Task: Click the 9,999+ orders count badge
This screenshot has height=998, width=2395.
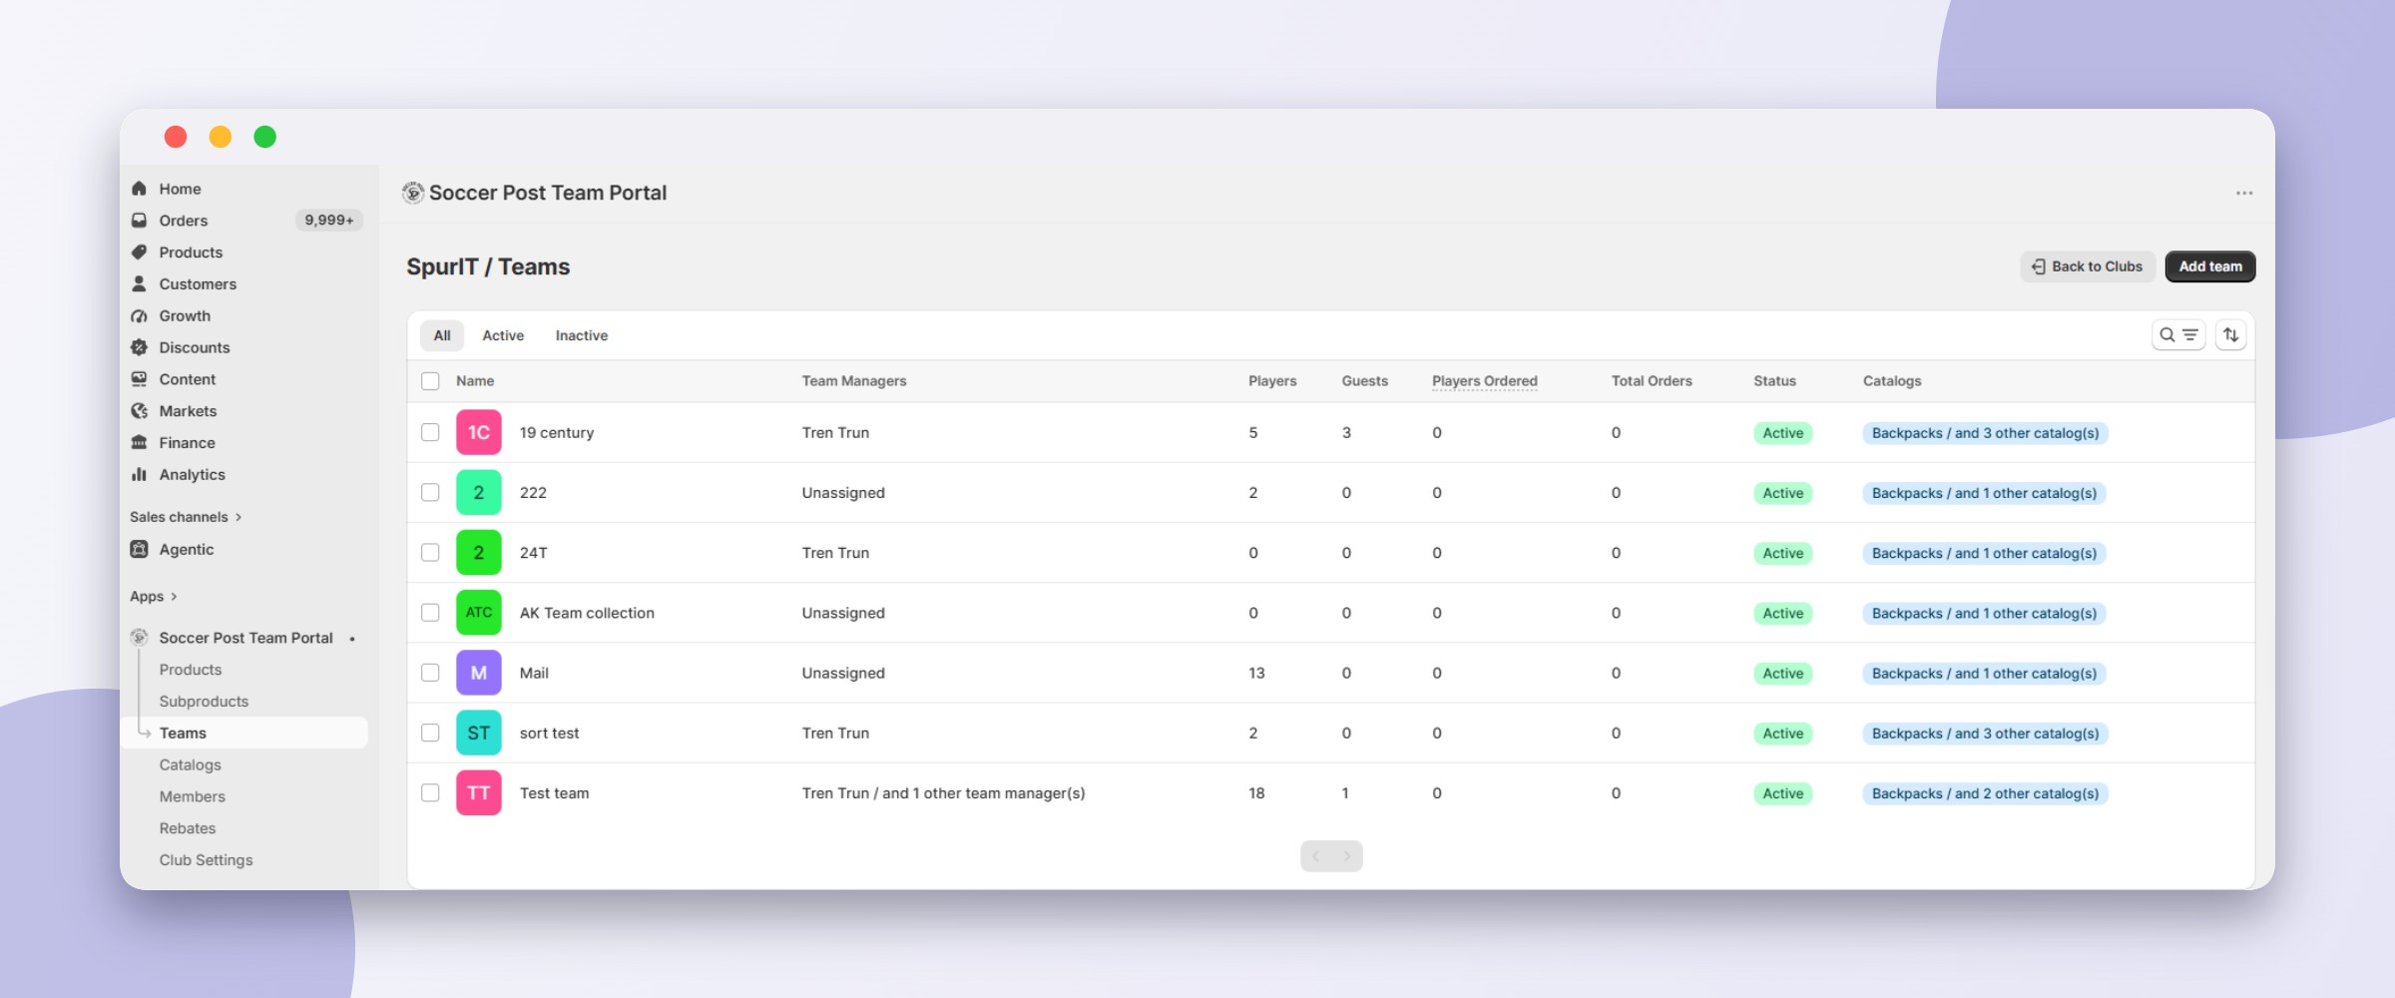Action: coord(329,221)
